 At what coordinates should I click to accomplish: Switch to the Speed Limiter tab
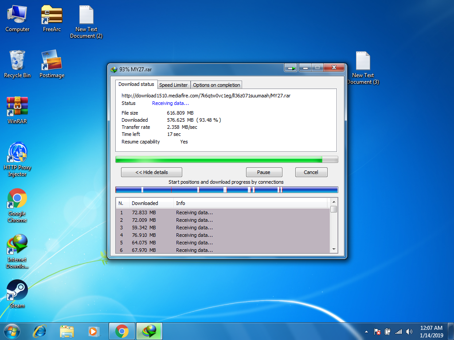coord(173,85)
